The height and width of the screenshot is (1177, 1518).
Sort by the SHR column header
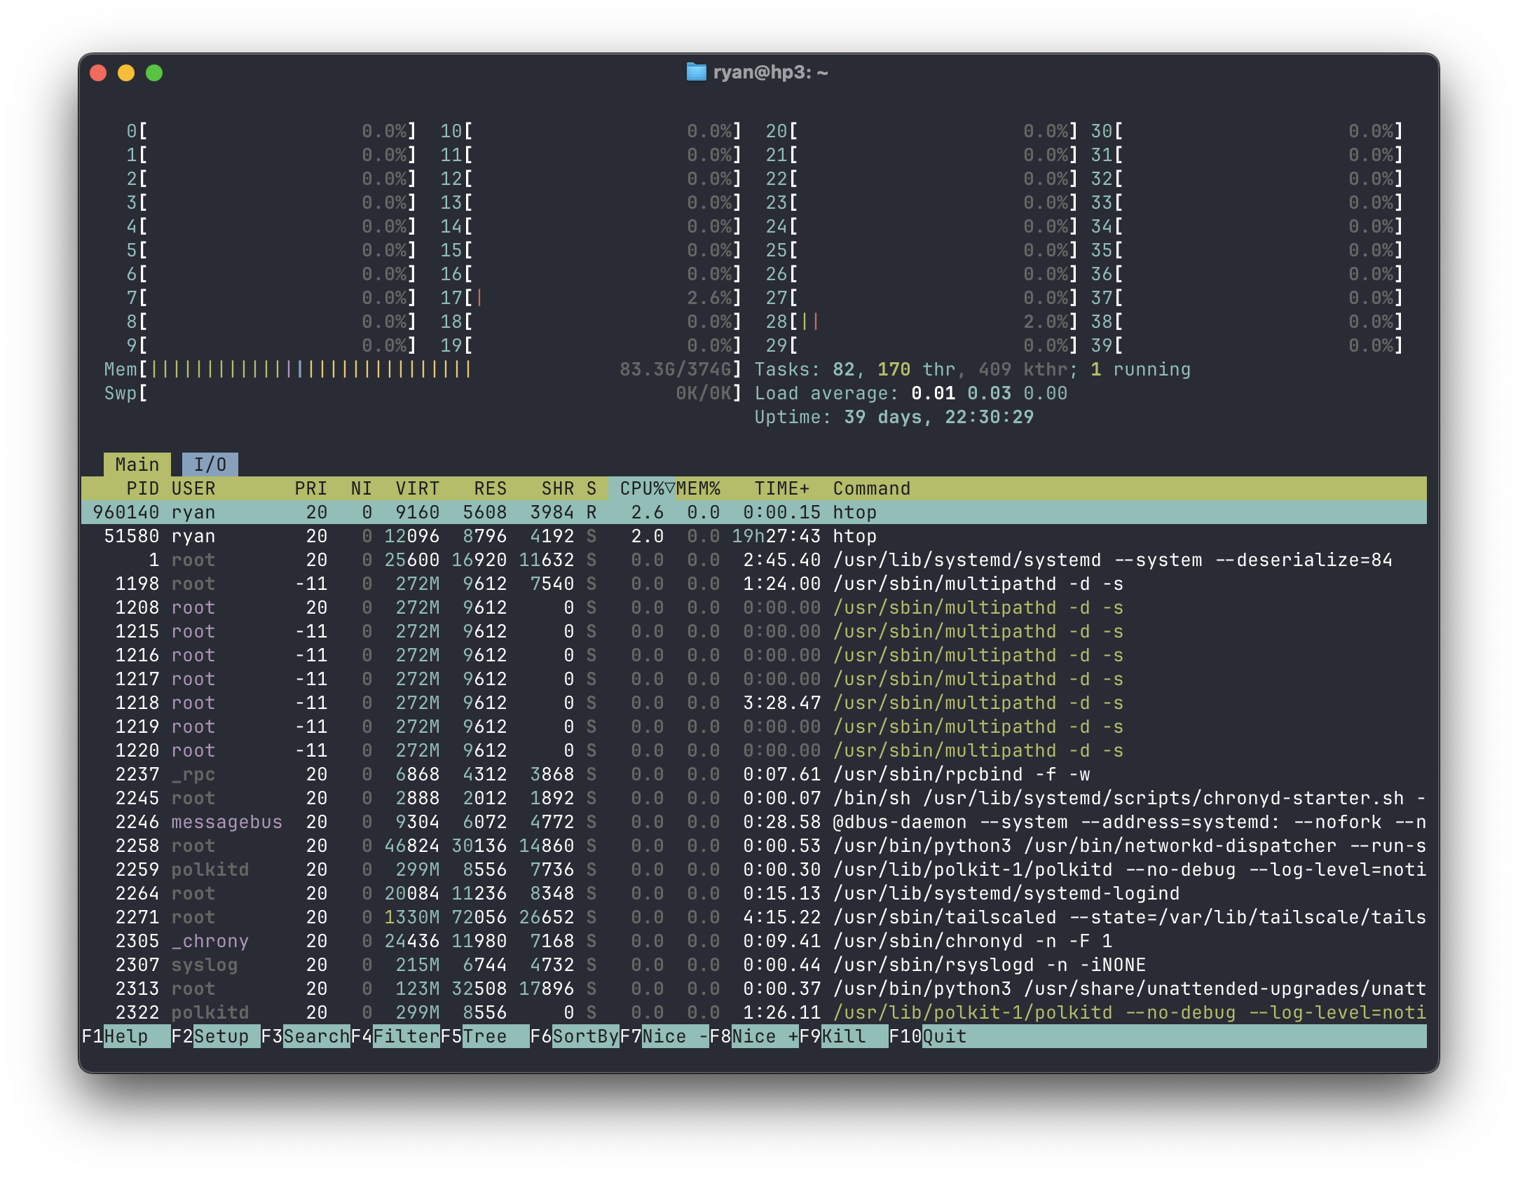[557, 488]
